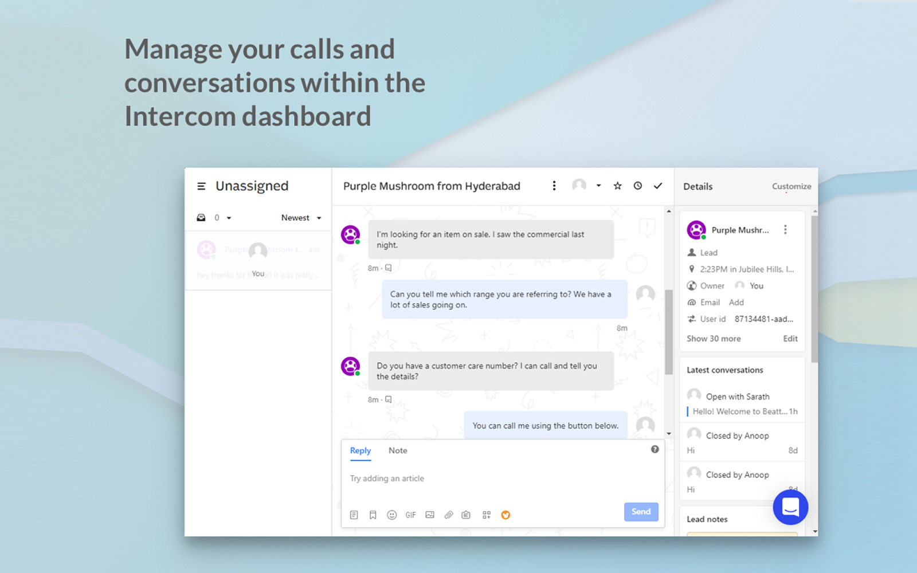Snooze the conversation with the clock icon
The image size is (917, 573).
coord(637,186)
